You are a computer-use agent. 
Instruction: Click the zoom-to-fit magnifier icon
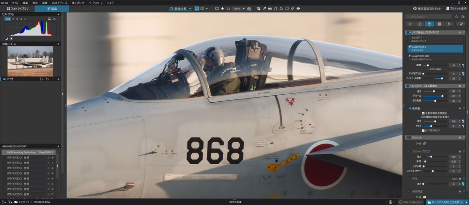249,8
